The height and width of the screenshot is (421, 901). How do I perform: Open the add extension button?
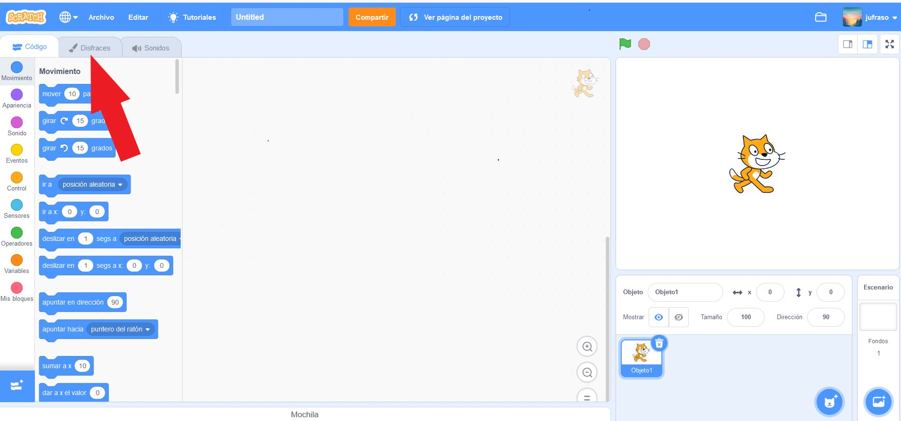17,386
